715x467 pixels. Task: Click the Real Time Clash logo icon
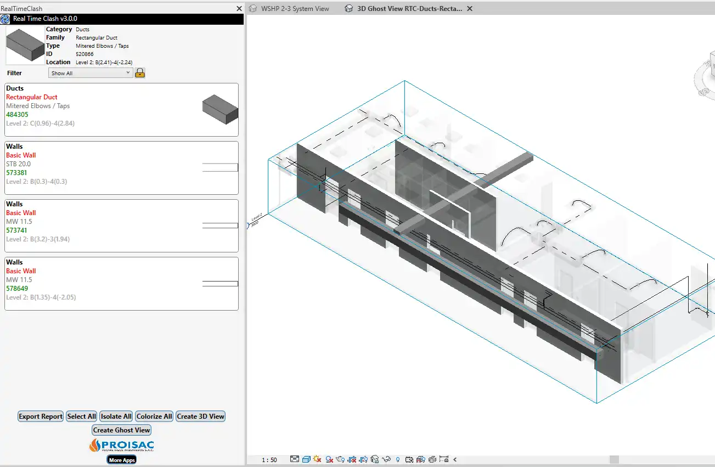5,19
